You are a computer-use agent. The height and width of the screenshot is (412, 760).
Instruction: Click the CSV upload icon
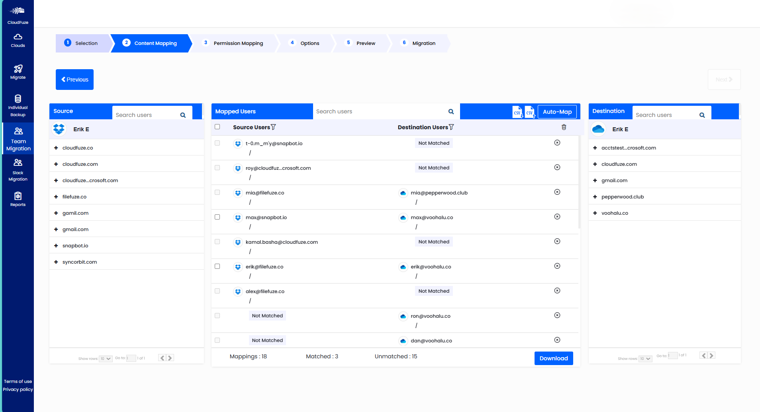pyautogui.click(x=530, y=112)
